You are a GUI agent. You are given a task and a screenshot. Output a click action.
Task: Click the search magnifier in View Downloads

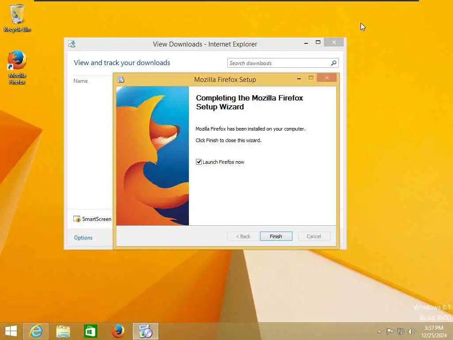(334, 63)
